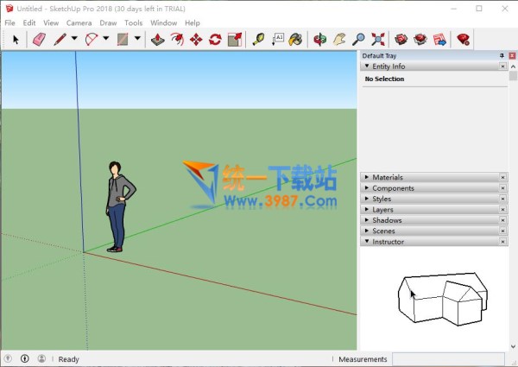The height and width of the screenshot is (367, 518).
Task: Select the Orbit tool
Action: (319, 40)
